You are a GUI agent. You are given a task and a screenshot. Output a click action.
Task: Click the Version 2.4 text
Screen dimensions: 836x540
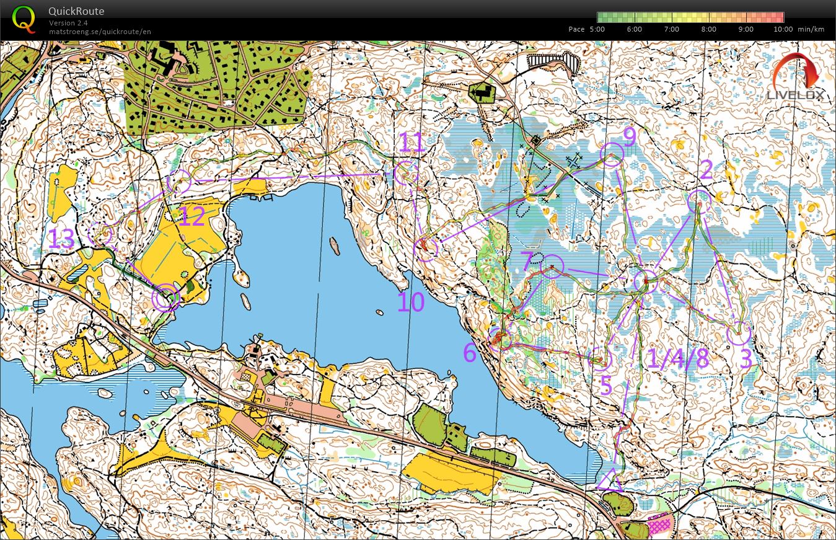pyautogui.click(x=69, y=23)
